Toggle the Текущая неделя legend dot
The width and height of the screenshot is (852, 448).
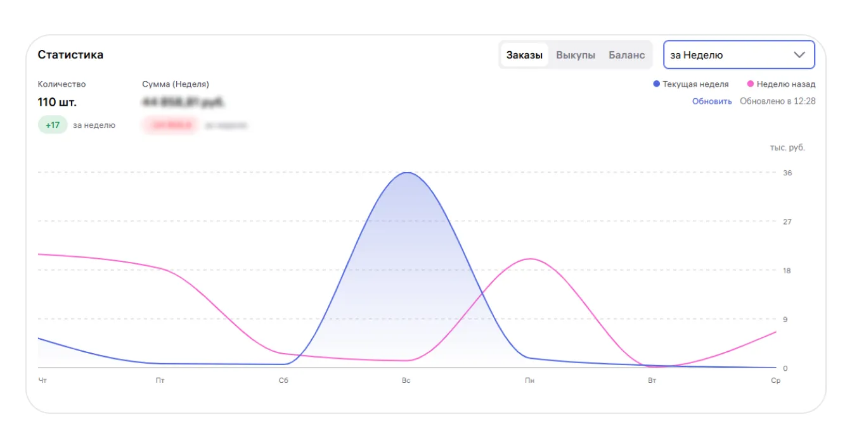657,84
